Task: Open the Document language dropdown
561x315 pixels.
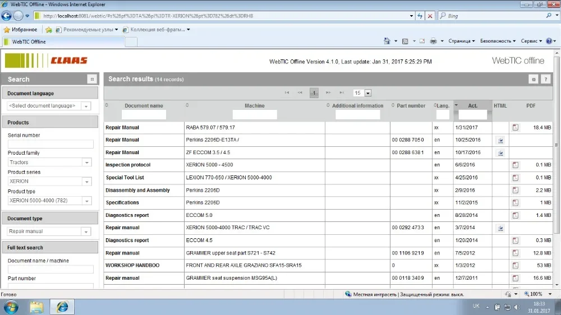Action: [x=86, y=106]
